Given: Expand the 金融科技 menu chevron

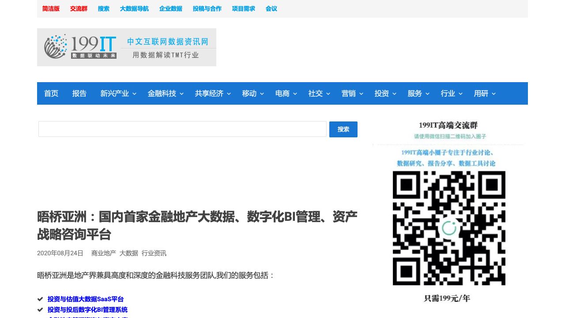Looking at the screenshot, I should pyautogui.click(x=181, y=94).
